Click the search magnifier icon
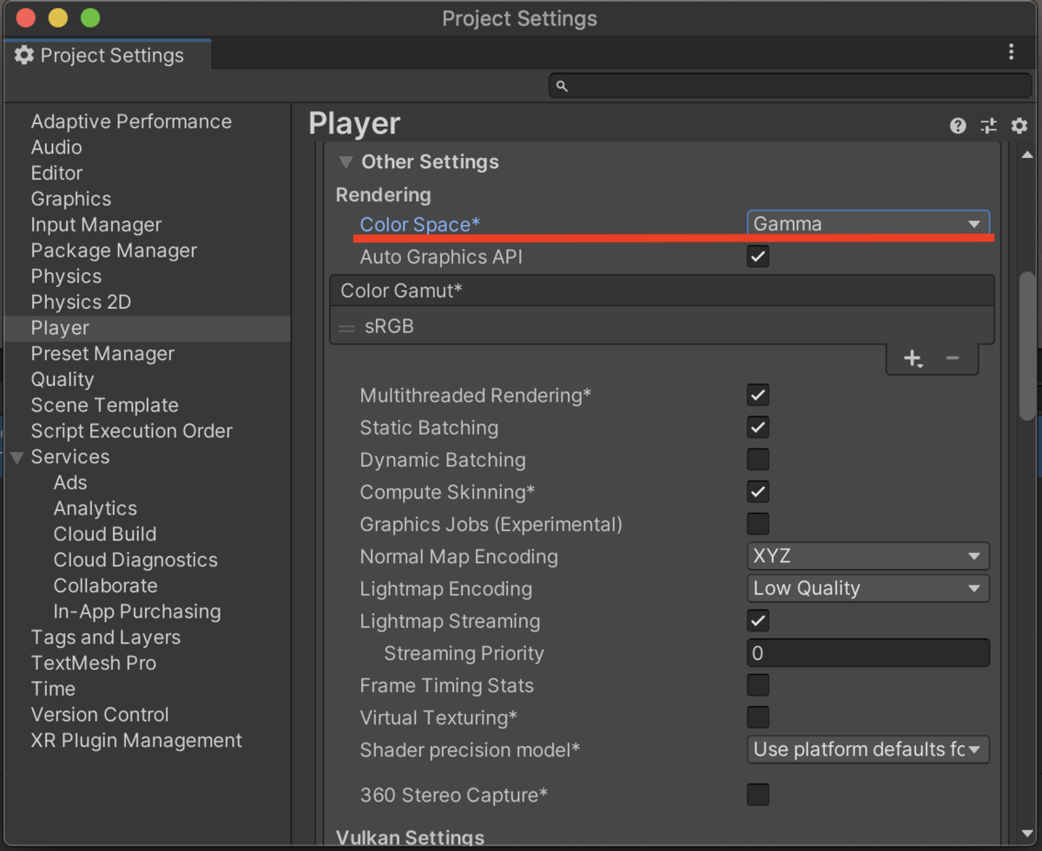This screenshot has height=851, width=1042. [x=562, y=86]
